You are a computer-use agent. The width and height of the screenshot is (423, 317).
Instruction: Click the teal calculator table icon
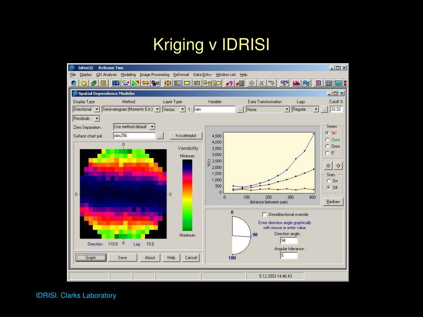pos(338,83)
